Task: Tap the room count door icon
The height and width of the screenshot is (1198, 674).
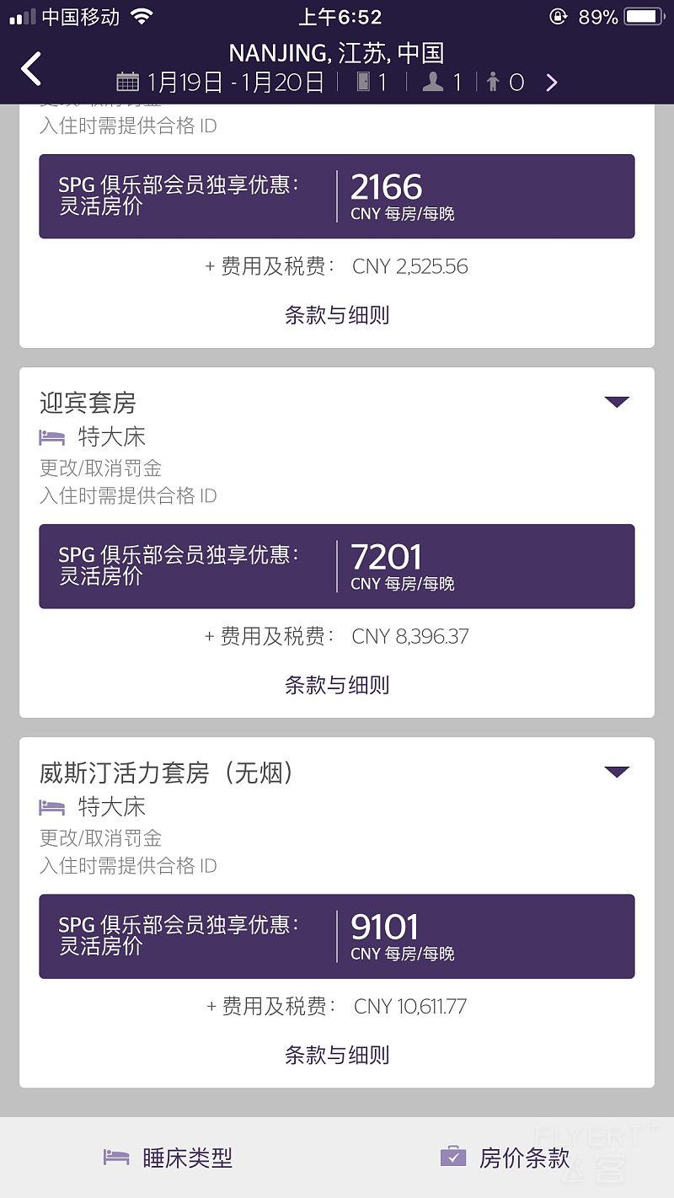Action: click(x=363, y=82)
